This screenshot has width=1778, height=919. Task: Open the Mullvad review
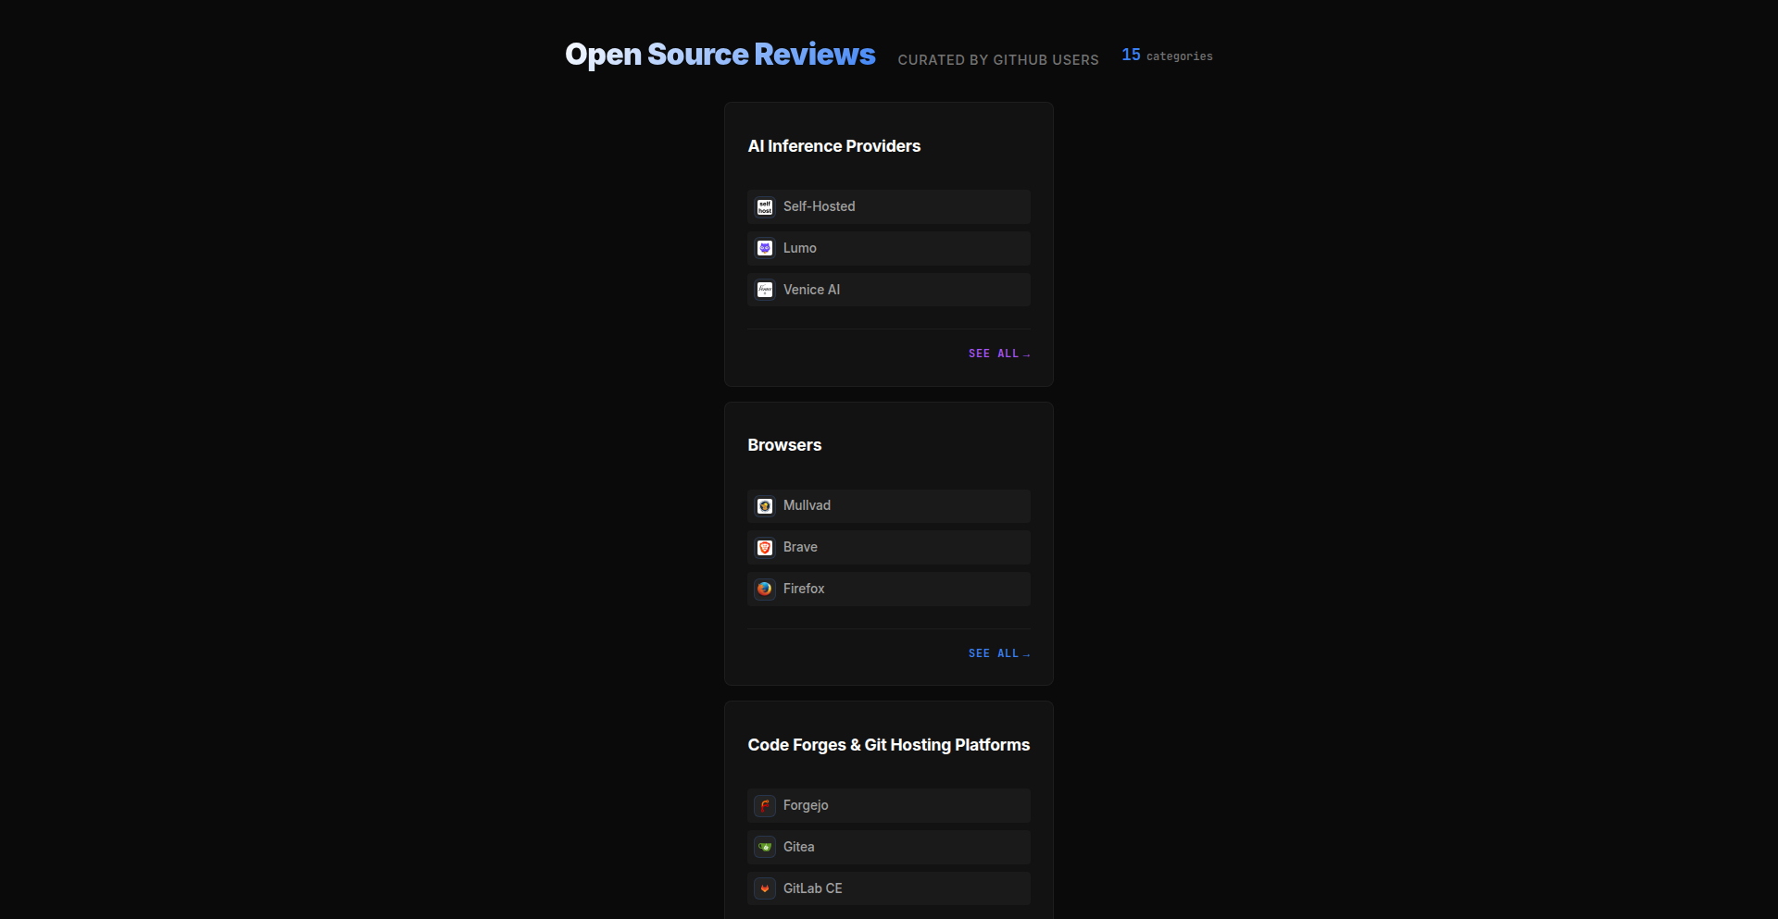(889, 506)
